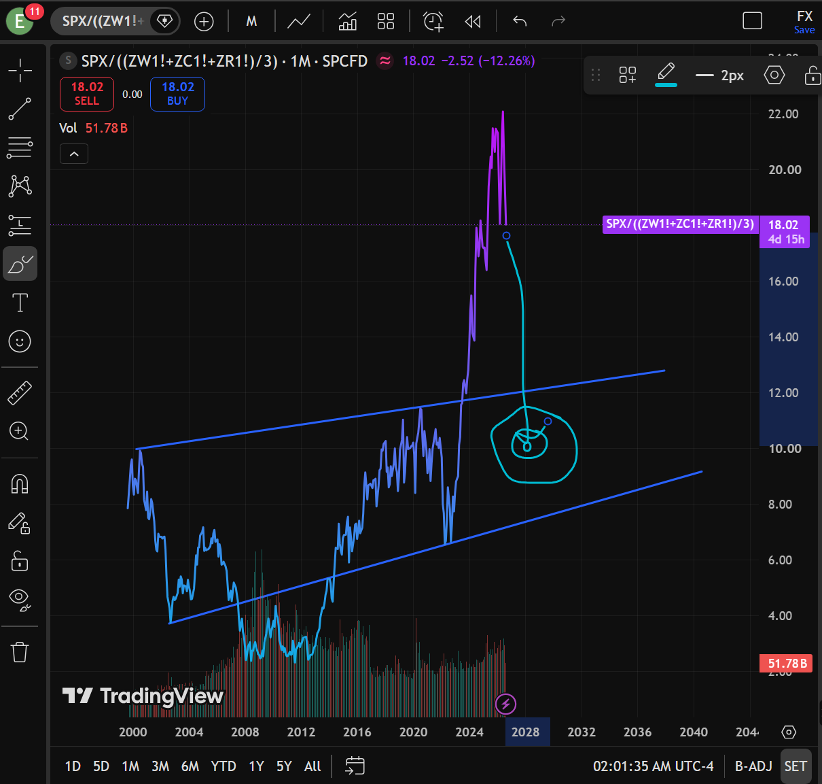
Task: Click the 18.02 BUY button
Action: (x=178, y=94)
